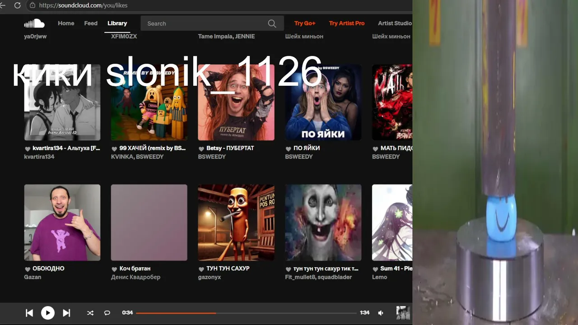Viewport: 578px width, 325px height.
Task: Click heart icon beside the МАТЬ track title
Action: coord(375,149)
